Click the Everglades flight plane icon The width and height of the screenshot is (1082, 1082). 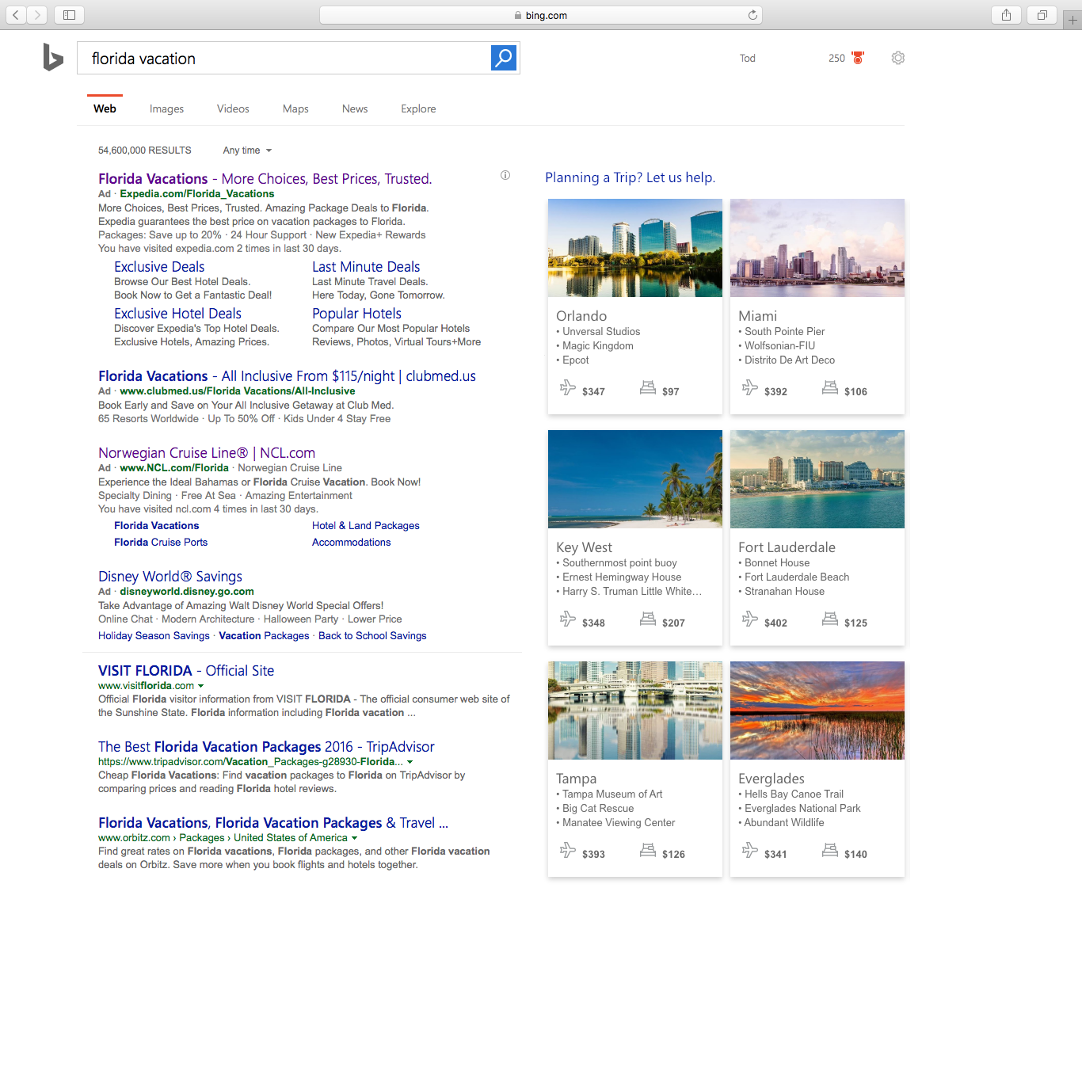click(750, 850)
